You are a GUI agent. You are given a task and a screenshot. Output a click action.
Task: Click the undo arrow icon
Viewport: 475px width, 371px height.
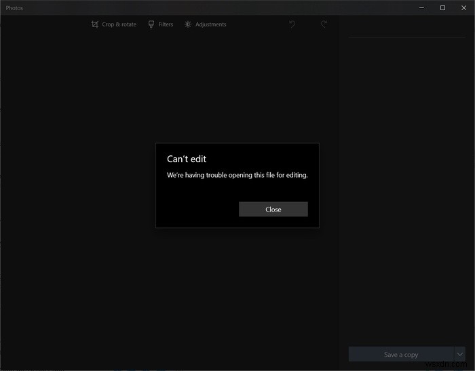292,24
